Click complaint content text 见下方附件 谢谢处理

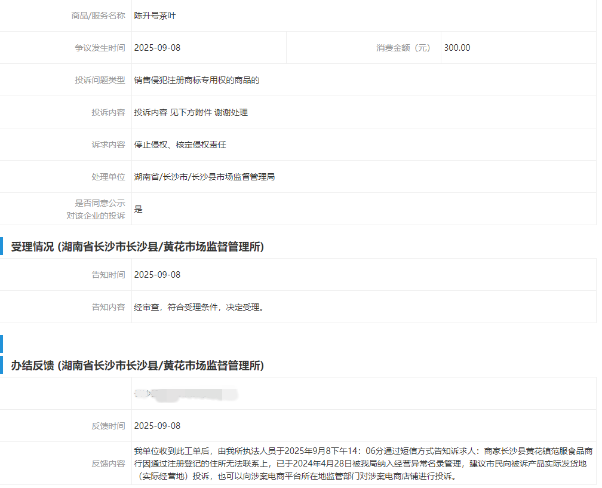coord(191,112)
